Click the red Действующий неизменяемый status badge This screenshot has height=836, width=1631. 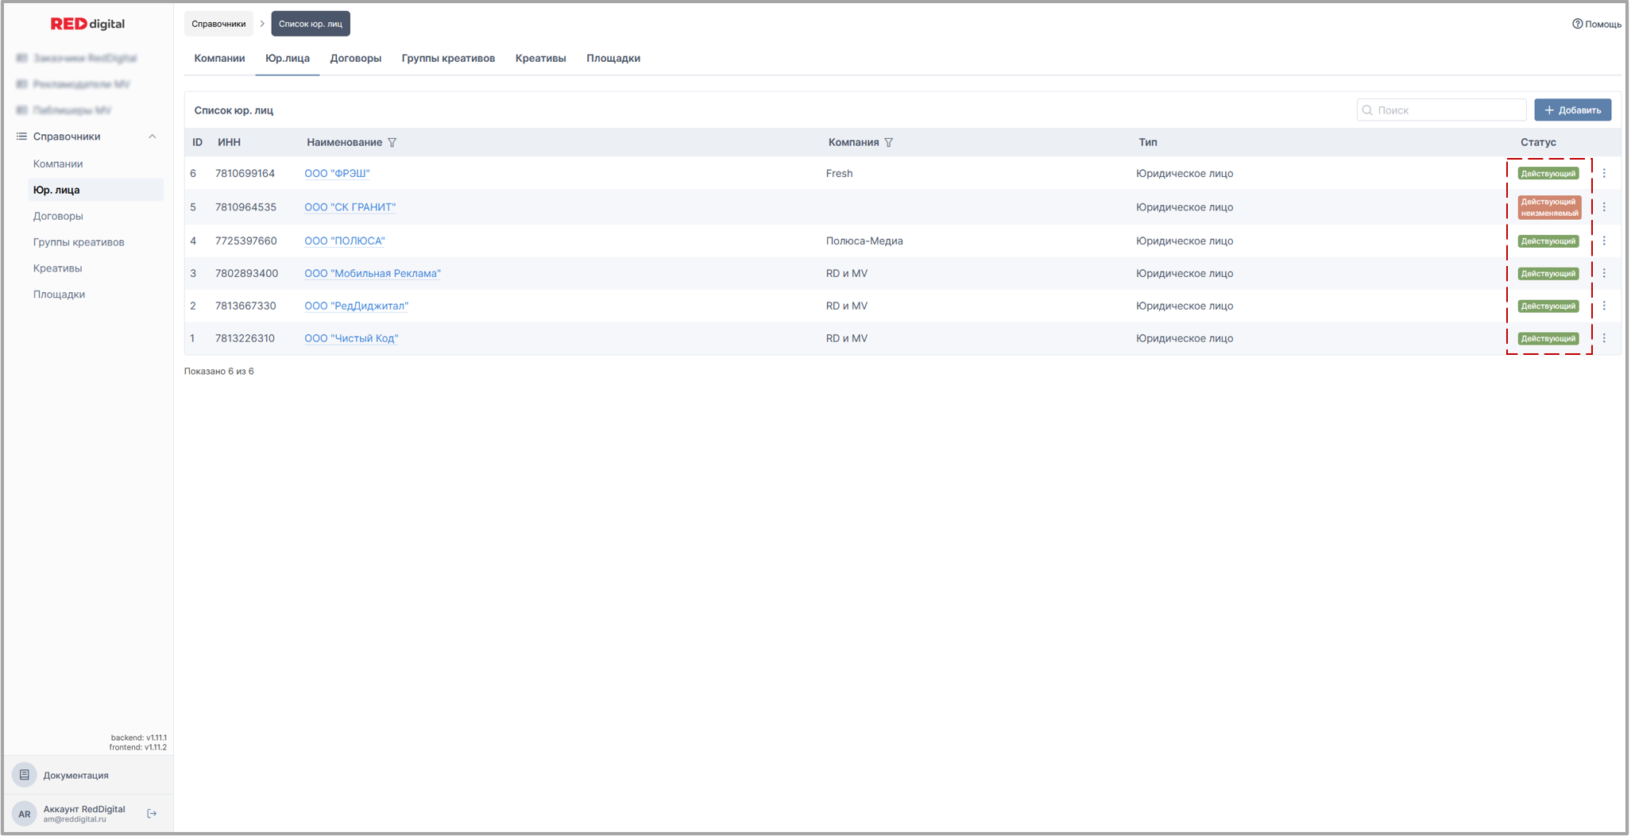[x=1548, y=207]
